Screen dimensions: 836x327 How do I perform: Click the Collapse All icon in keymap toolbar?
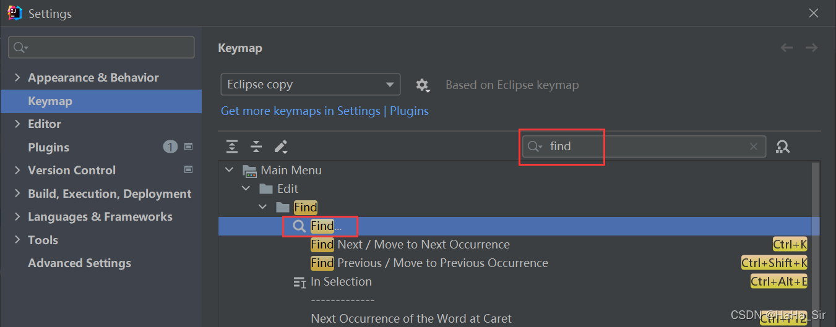point(256,147)
